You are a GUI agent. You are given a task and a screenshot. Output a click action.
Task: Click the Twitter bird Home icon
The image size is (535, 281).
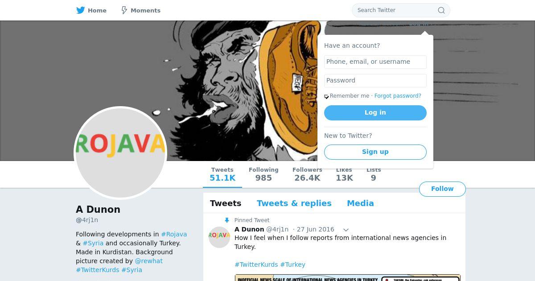(x=81, y=10)
